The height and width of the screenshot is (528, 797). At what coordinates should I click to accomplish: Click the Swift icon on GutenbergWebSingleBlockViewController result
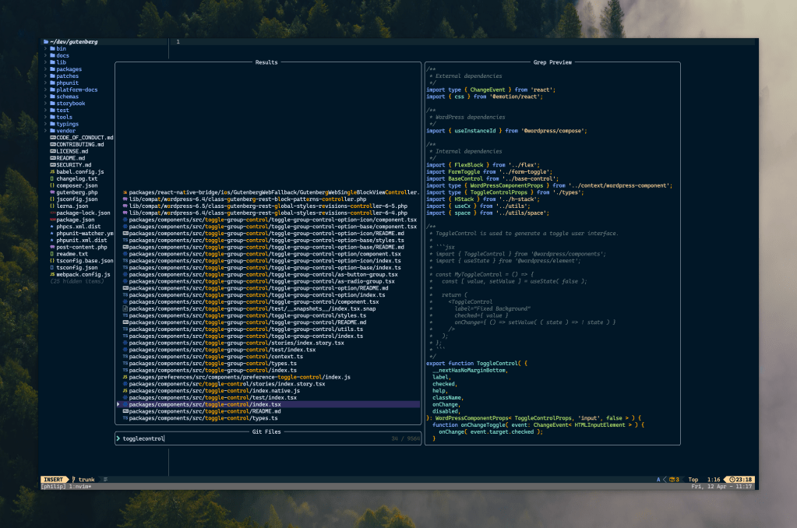pos(125,192)
